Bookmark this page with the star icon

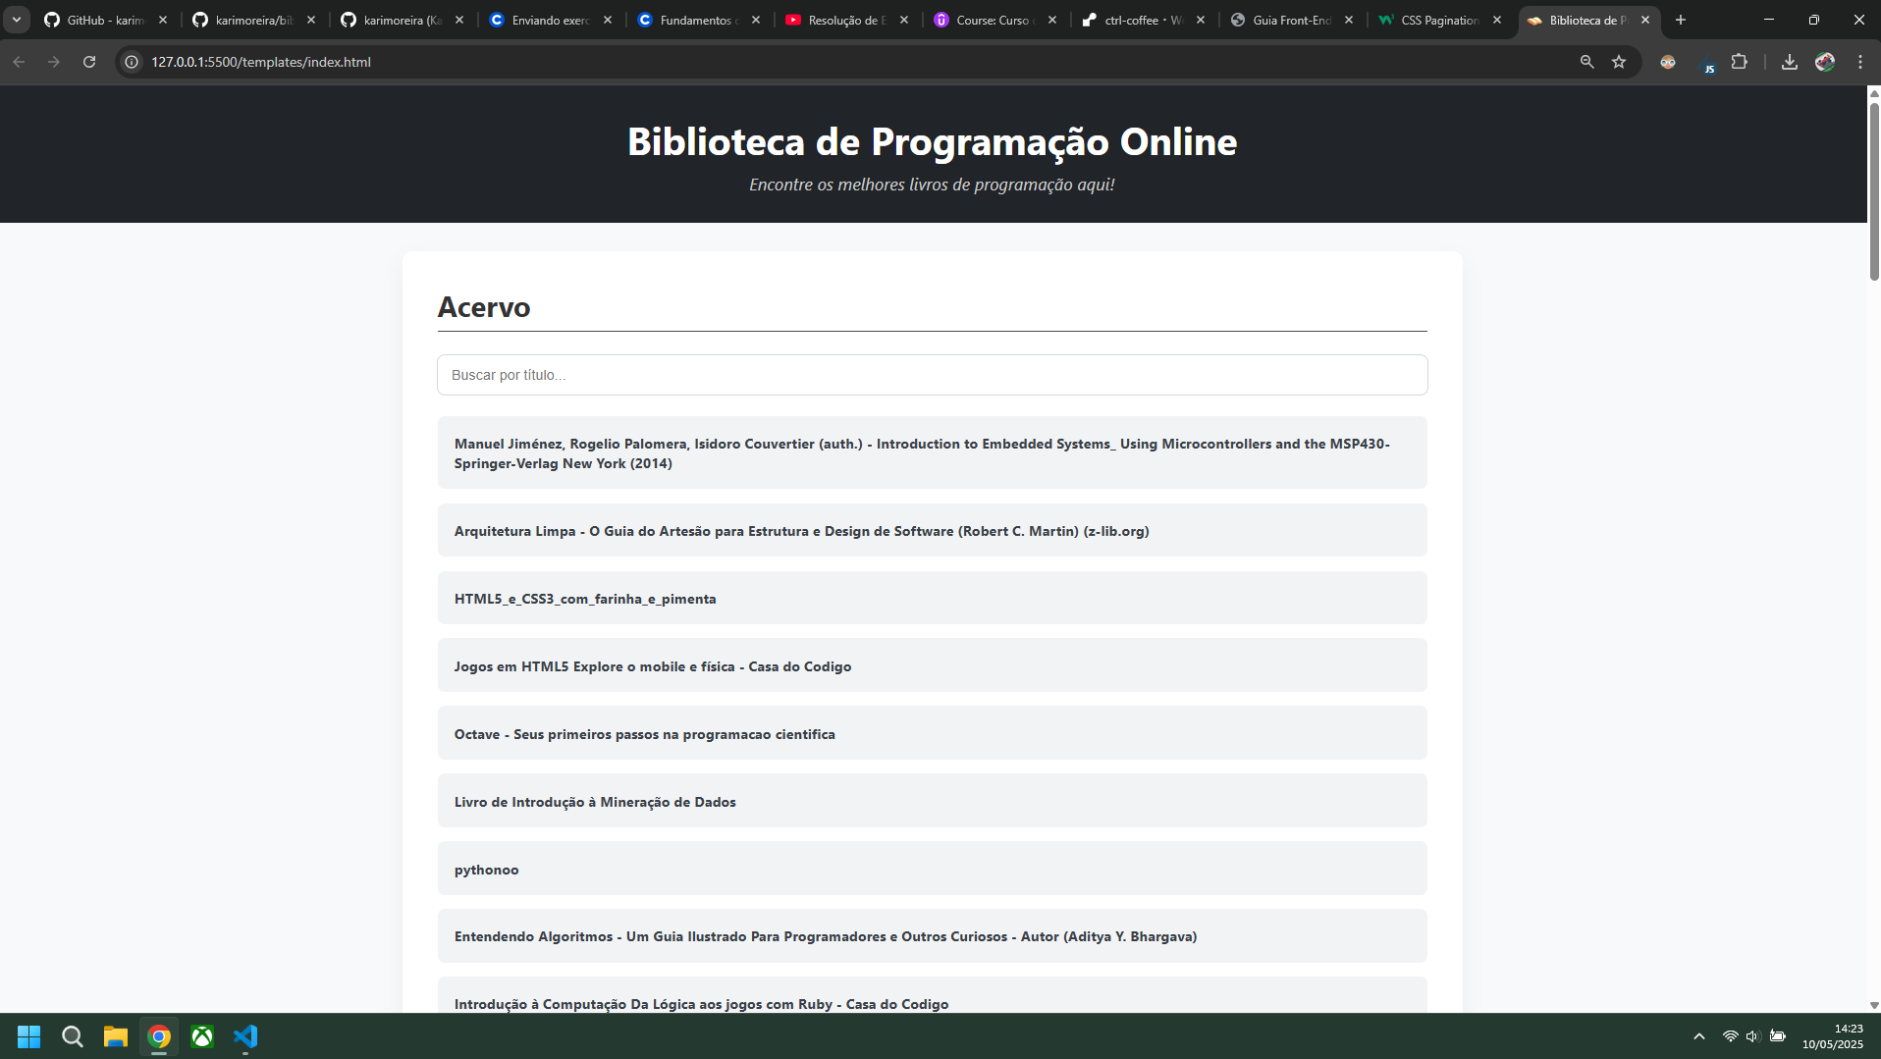point(1619,62)
